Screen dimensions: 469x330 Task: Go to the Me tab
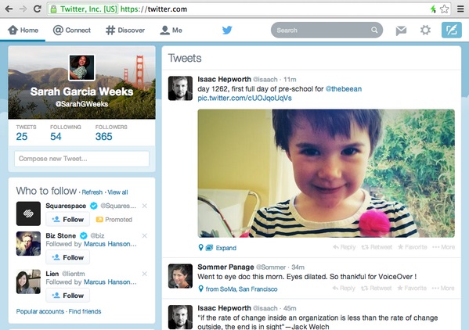171,30
